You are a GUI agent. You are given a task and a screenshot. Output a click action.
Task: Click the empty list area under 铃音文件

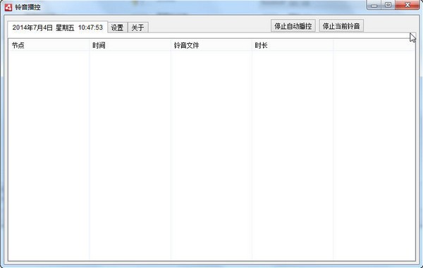click(211, 155)
